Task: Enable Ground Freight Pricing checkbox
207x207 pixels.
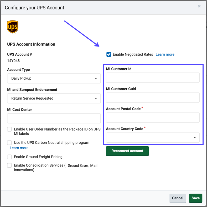Action: [x=9, y=157]
